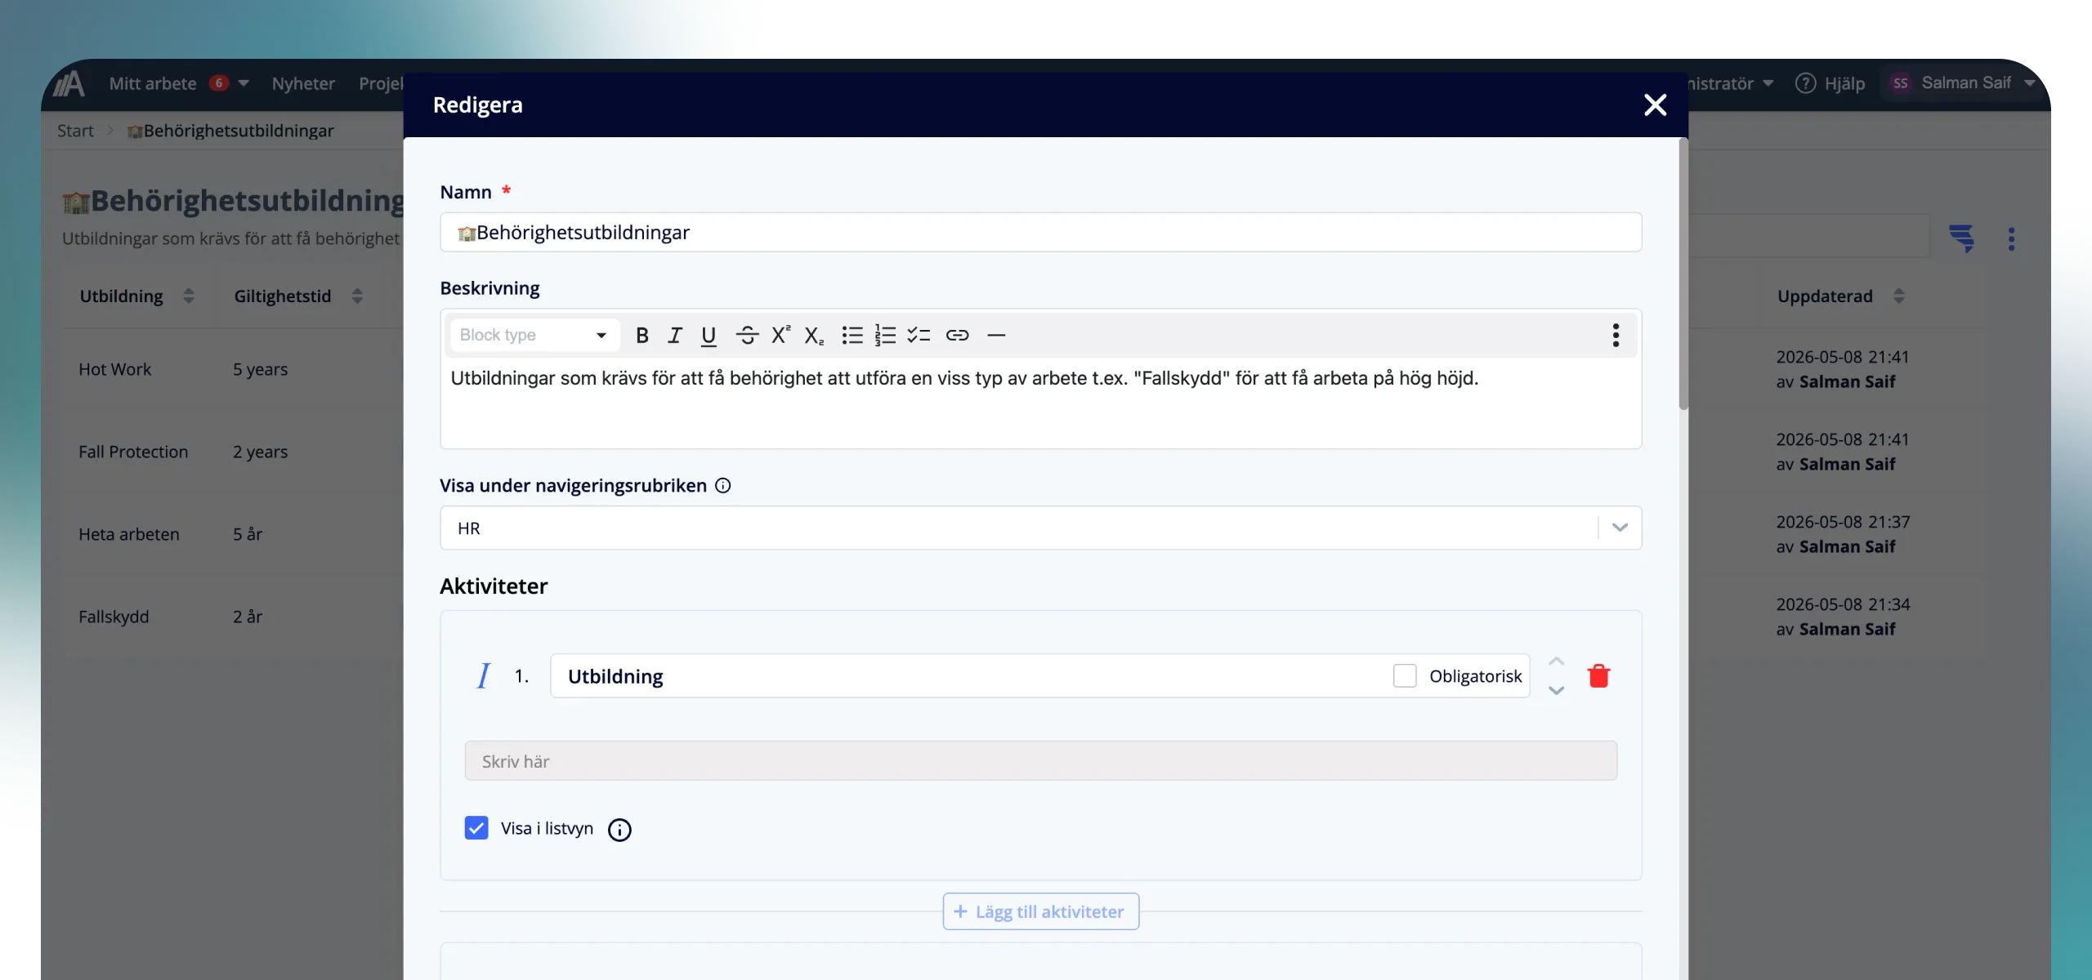Open info about Visa i listvyn
The image size is (2092, 980).
point(619,830)
